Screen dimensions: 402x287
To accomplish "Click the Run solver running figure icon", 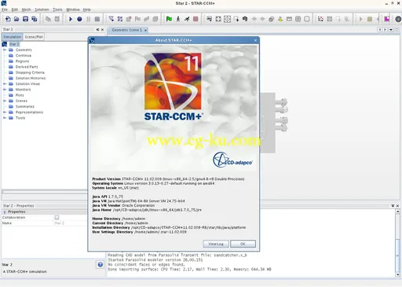I will 187,19.
